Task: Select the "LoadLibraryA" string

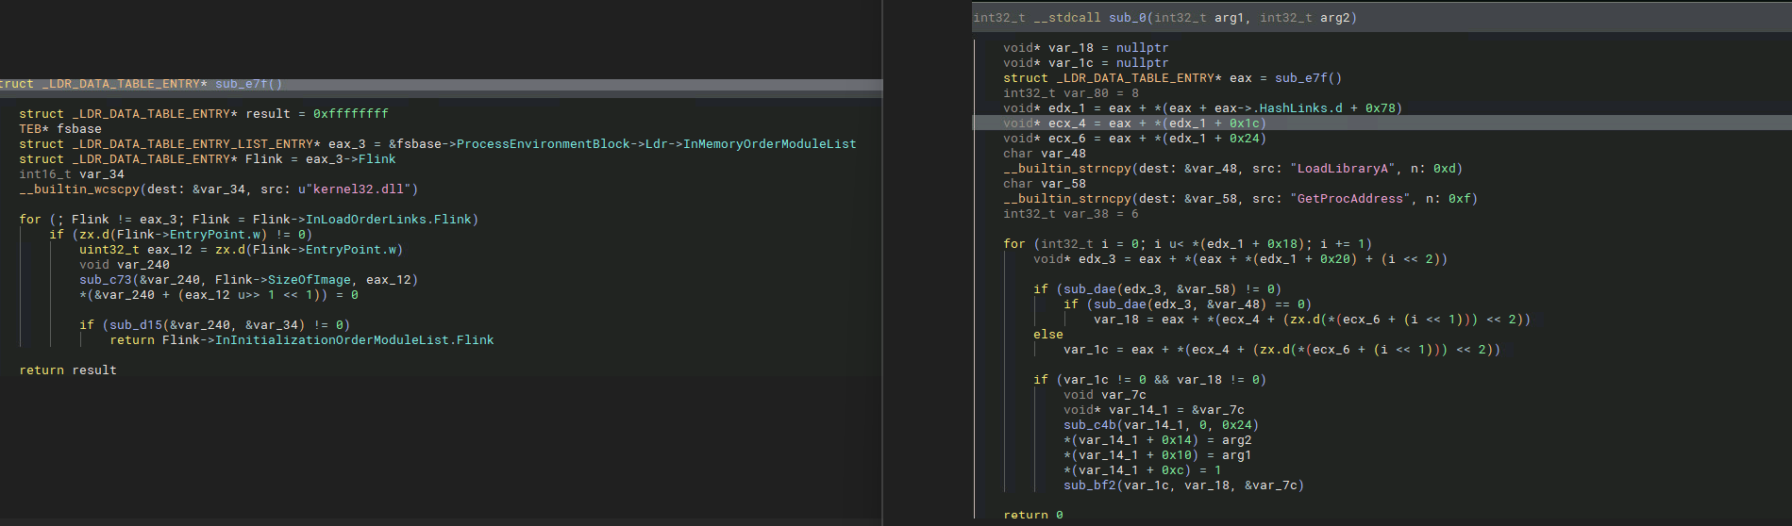Action: click(x=1343, y=169)
